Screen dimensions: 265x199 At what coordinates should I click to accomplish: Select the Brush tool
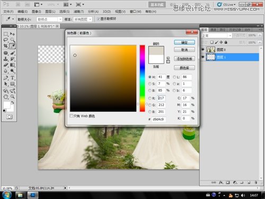tap(13, 53)
